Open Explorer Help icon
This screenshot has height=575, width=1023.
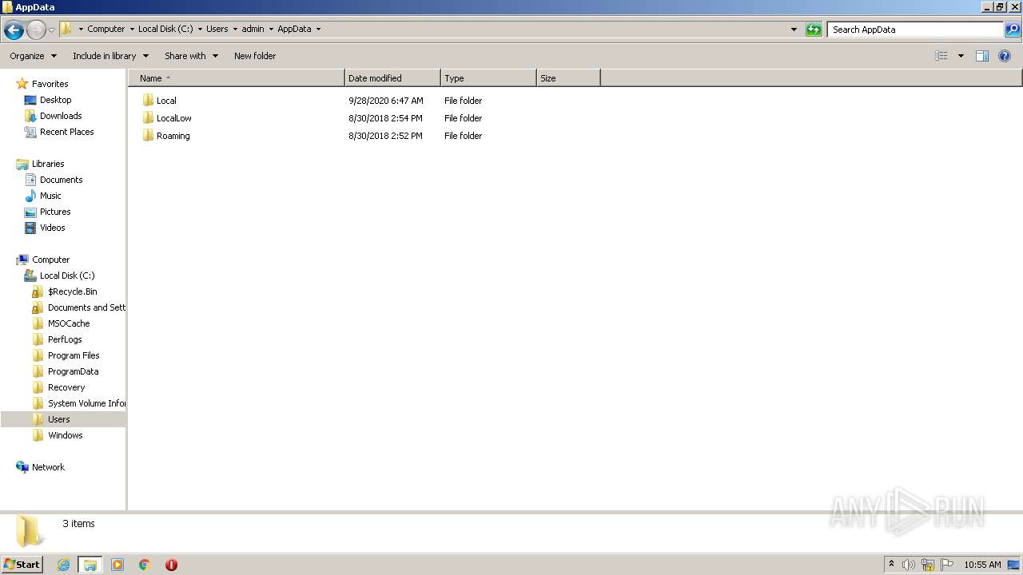point(1005,56)
